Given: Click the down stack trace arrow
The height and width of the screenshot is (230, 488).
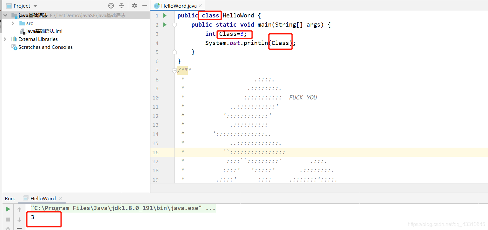Looking at the screenshot, I should pyautogui.click(x=19, y=220).
